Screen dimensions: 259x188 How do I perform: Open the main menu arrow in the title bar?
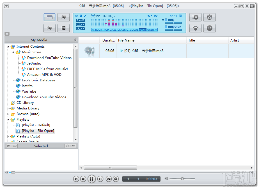point(6,6)
